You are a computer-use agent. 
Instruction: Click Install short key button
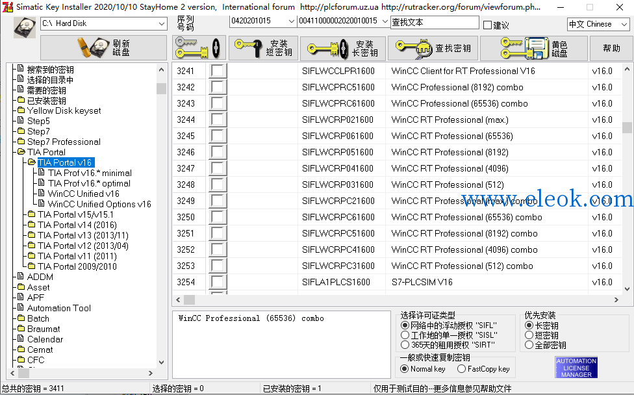[x=263, y=47]
